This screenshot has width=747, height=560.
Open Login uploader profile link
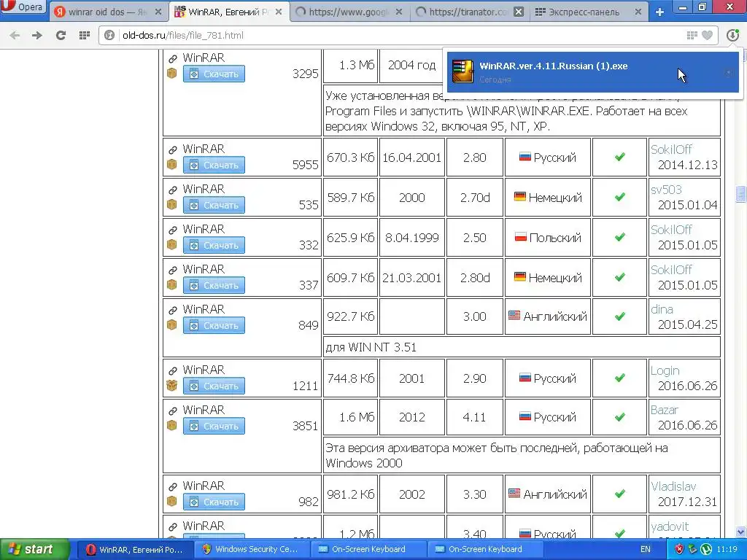click(665, 370)
